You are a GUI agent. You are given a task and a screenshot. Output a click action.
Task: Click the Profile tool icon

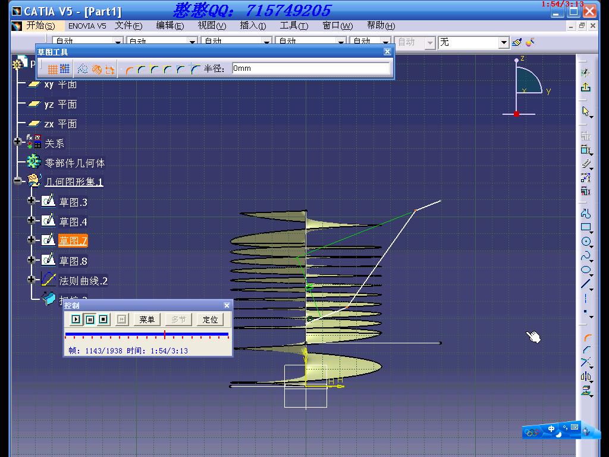pos(586,214)
